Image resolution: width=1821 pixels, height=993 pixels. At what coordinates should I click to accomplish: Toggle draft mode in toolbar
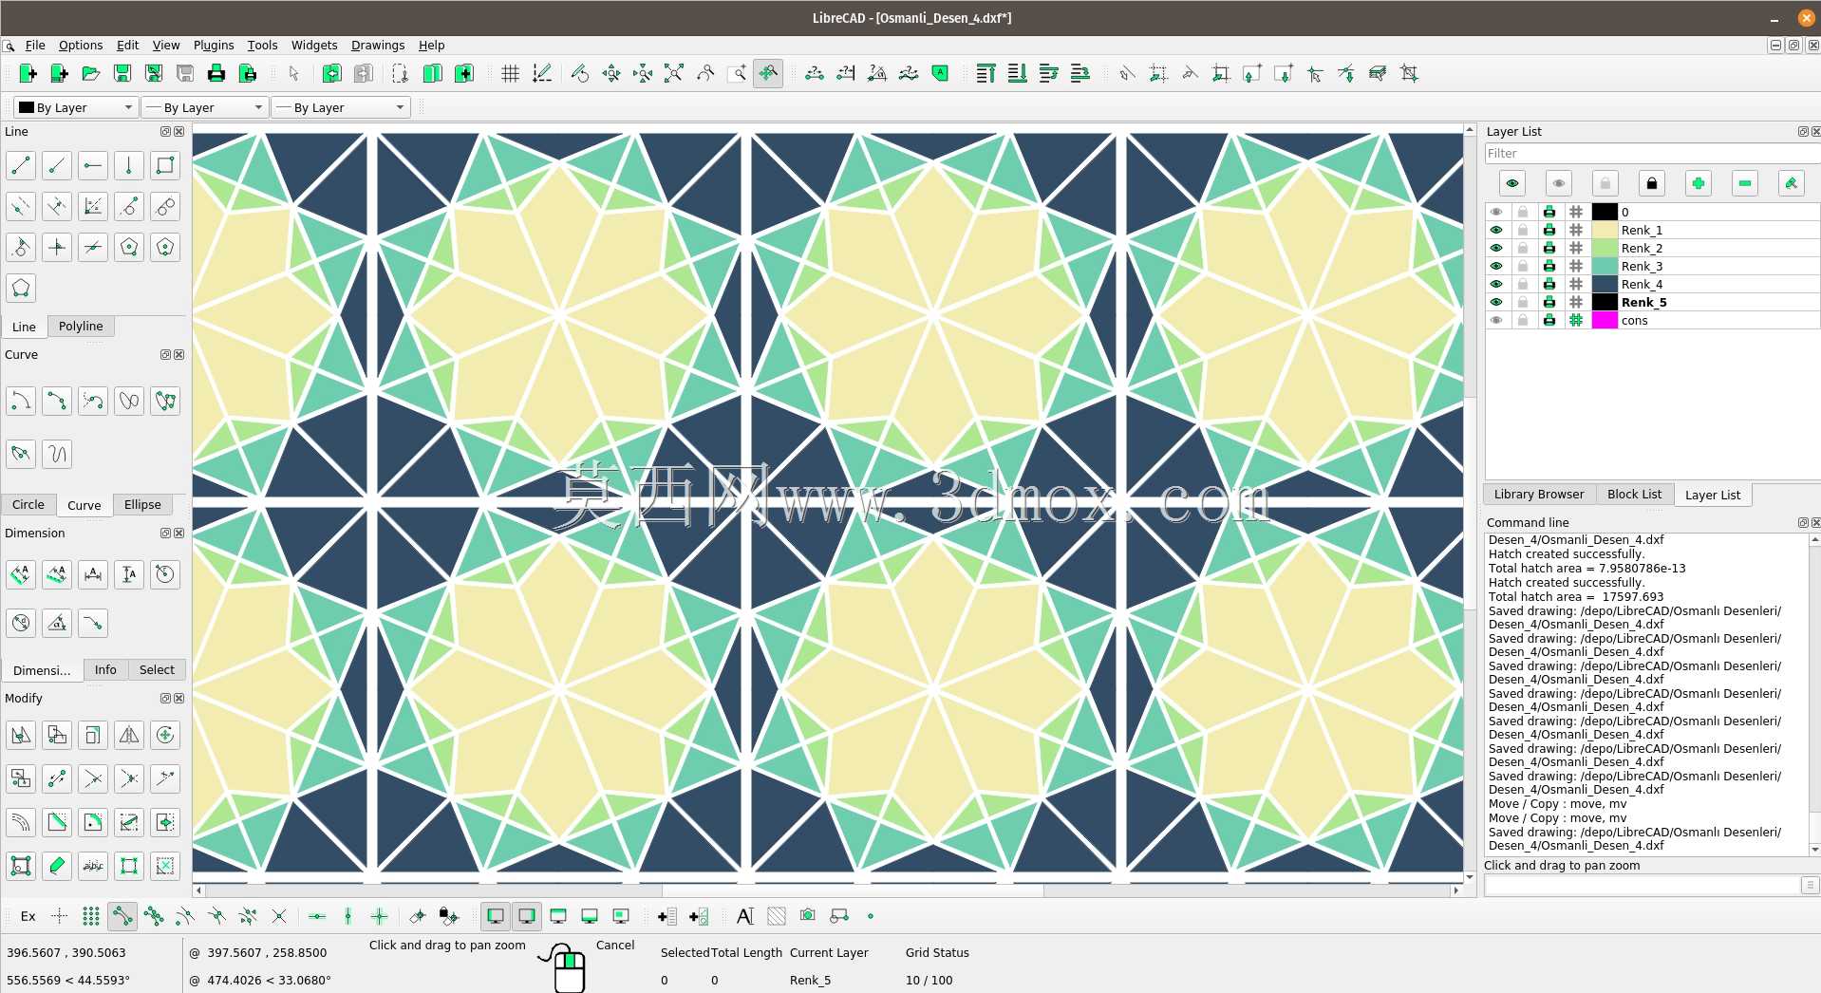click(542, 73)
